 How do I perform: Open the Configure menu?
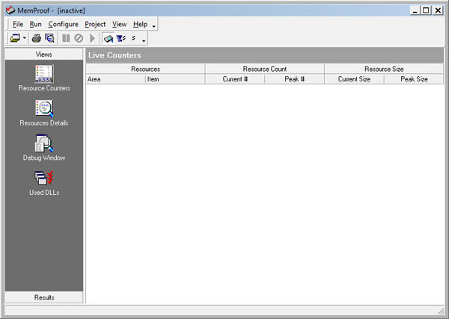click(x=63, y=24)
